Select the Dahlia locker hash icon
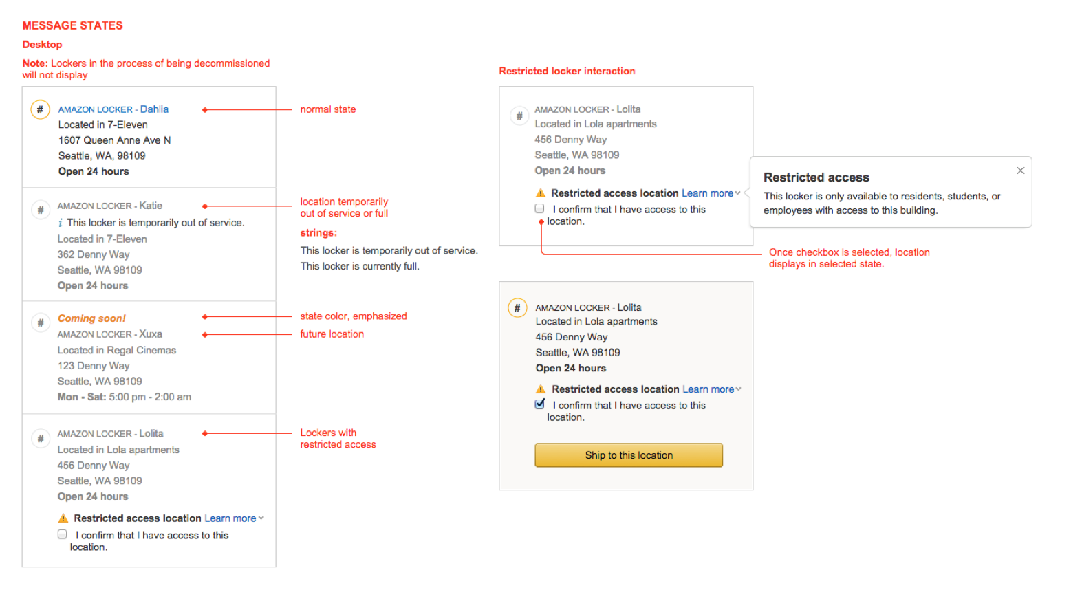 [40, 109]
